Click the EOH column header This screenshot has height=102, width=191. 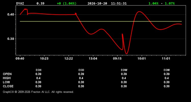[38, 70]
